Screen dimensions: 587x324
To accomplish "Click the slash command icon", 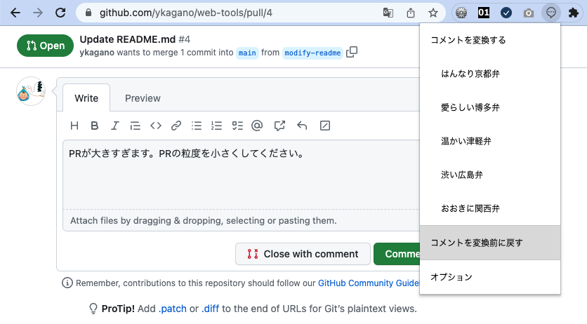I will tap(325, 126).
